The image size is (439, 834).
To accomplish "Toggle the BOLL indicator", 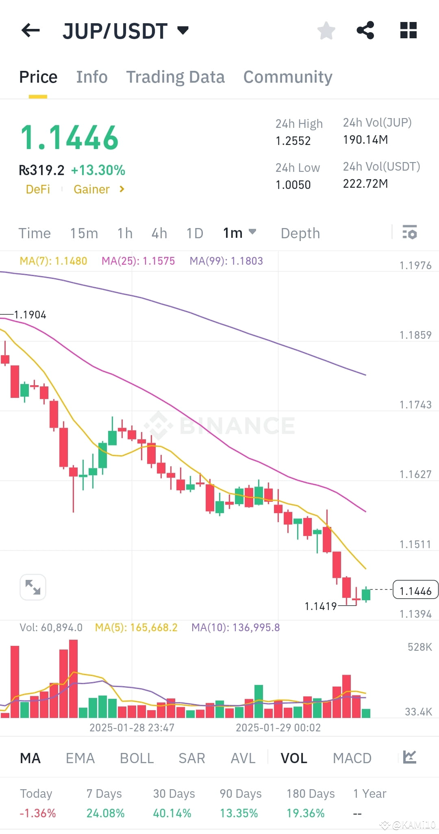I will [x=137, y=758].
